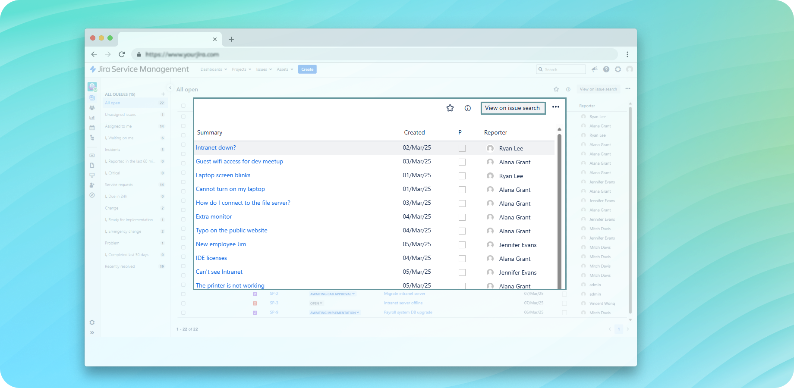Open the Projects dropdown menu
Viewport: 794px width, 388px height.
click(241, 69)
